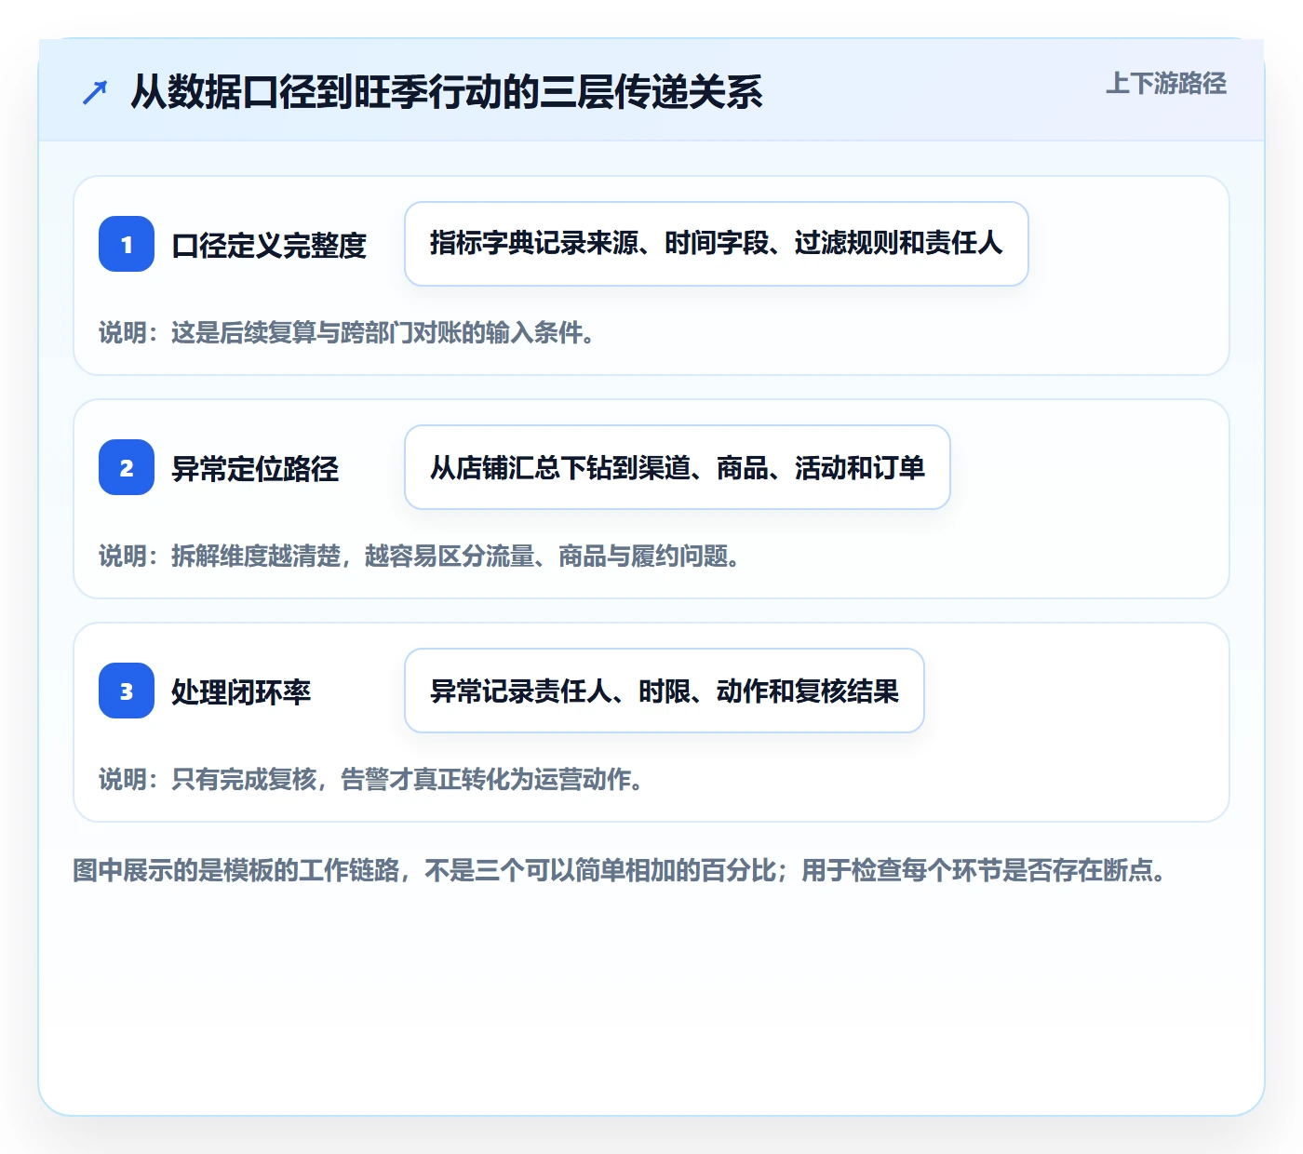Viewport: 1303px width, 1154px height.
Task: Click the box 异常记录责任人、时限、动作和复核结果
Action: tap(665, 691)
